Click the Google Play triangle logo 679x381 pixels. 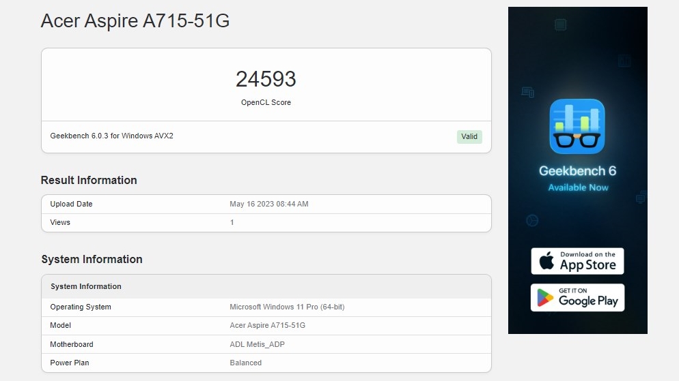click(545, 298)
